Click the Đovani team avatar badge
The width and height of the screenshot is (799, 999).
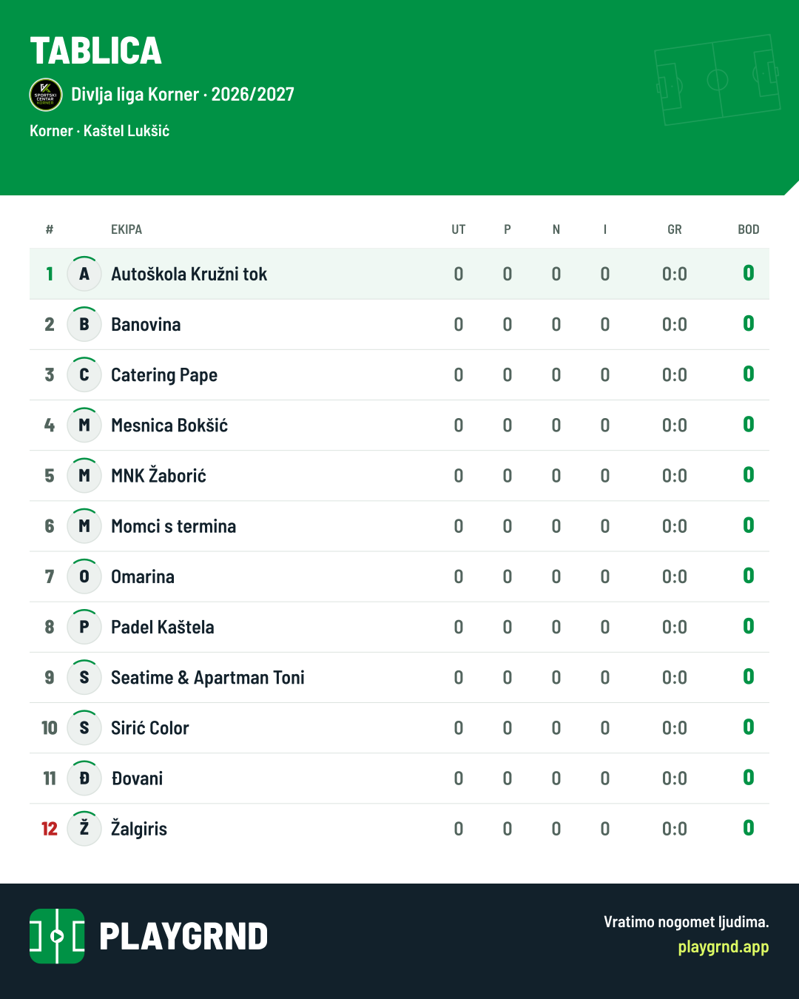coord(84,778)
